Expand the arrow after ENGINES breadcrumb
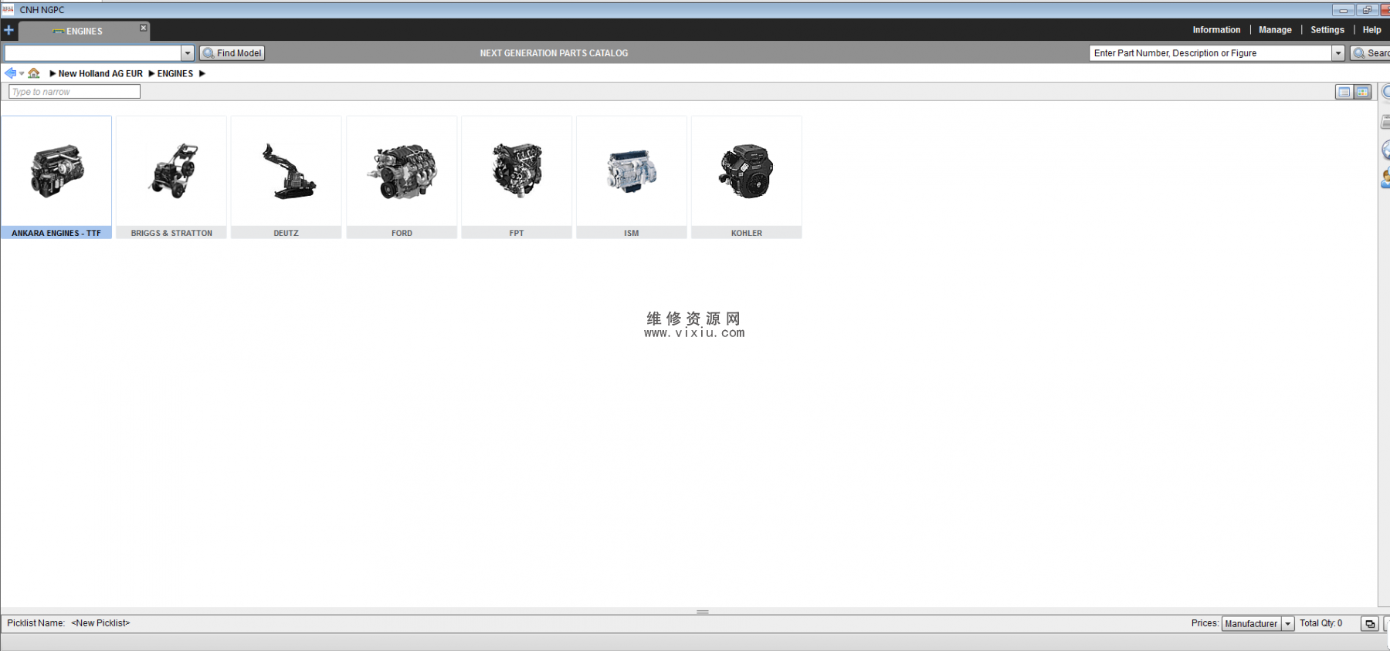Image resolution: width=1390 pixels, height=651 pixels. point(202,74)
